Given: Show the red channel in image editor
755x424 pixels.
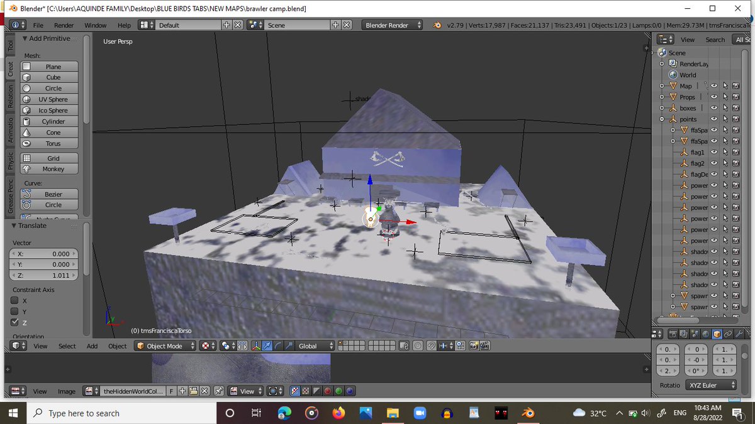Looking at the screenshot, I should (328, 391).
